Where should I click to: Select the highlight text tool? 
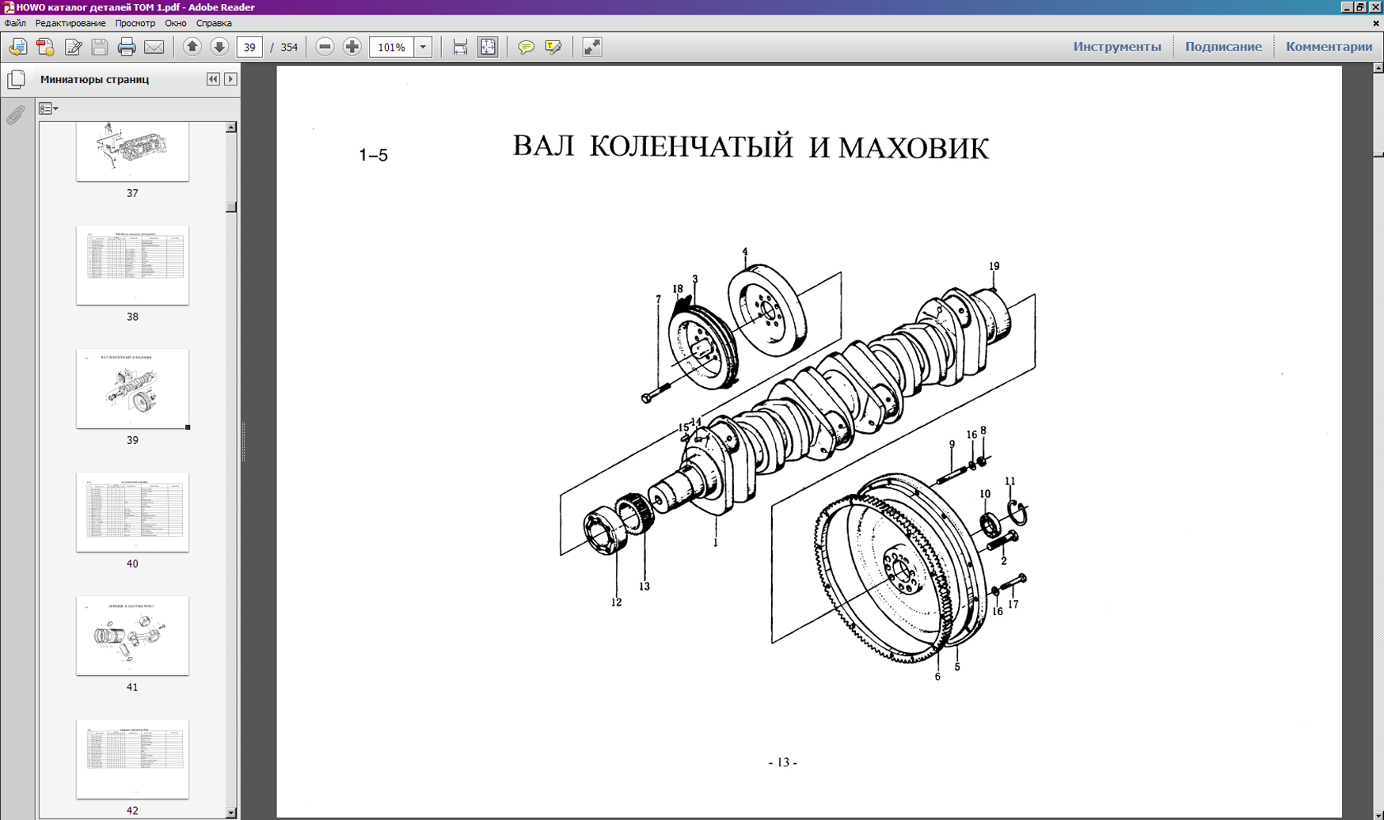(x=553, y=47)
